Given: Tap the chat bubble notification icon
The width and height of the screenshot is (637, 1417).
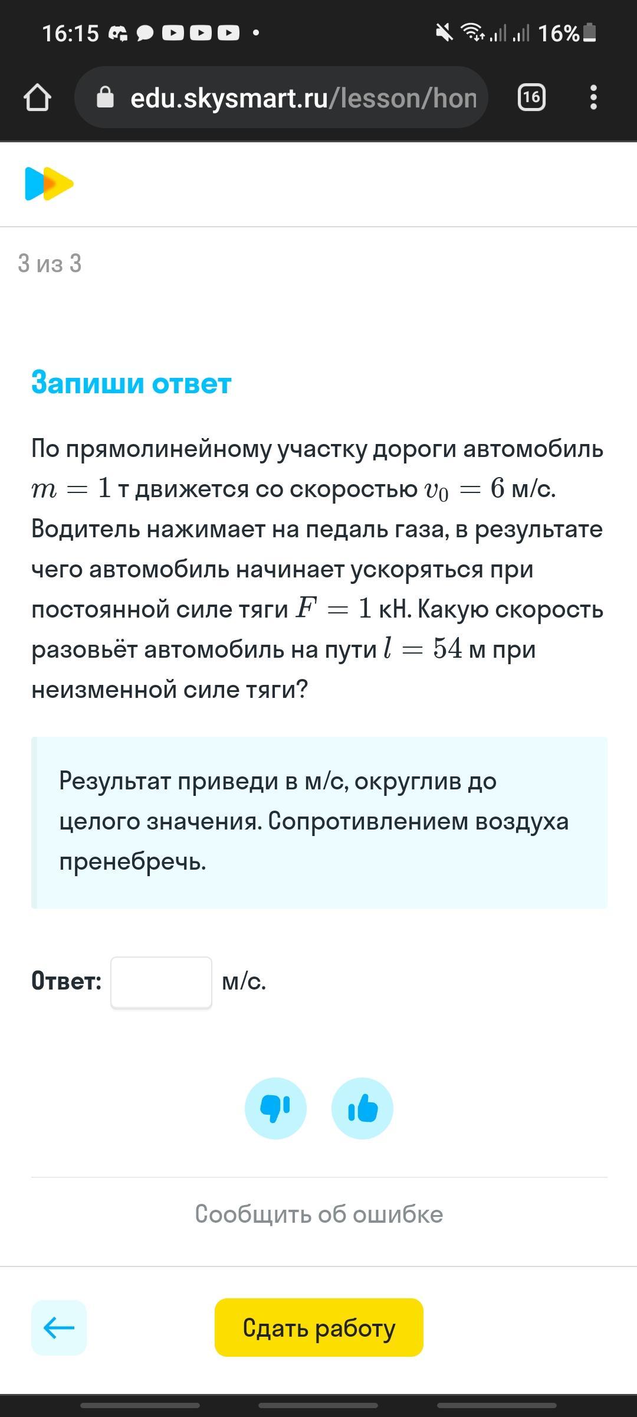Looking at the screenshot, I should point(145,33).
